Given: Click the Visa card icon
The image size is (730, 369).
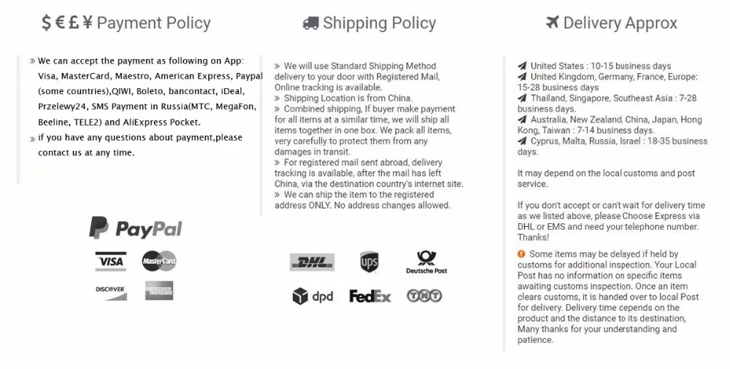Looking at the screenshot, I should point(110,260).
